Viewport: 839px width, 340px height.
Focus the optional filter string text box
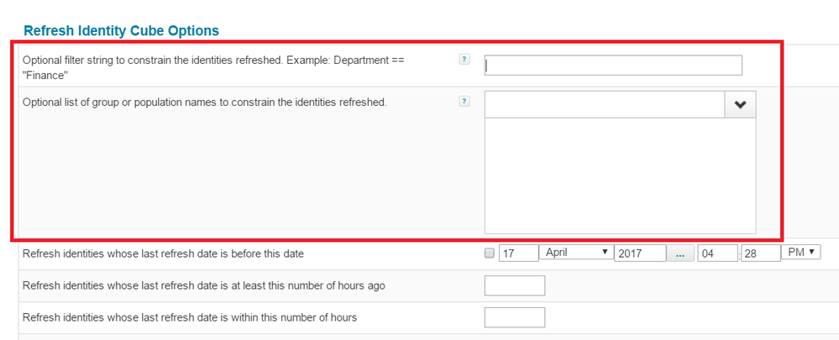613,65
